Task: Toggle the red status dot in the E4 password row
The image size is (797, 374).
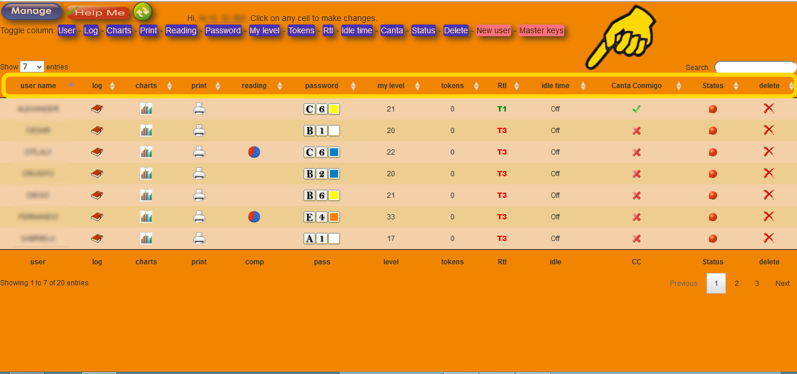Action: pos(712,217)
